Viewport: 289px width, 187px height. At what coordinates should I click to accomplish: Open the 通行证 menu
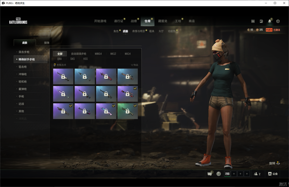119,21
